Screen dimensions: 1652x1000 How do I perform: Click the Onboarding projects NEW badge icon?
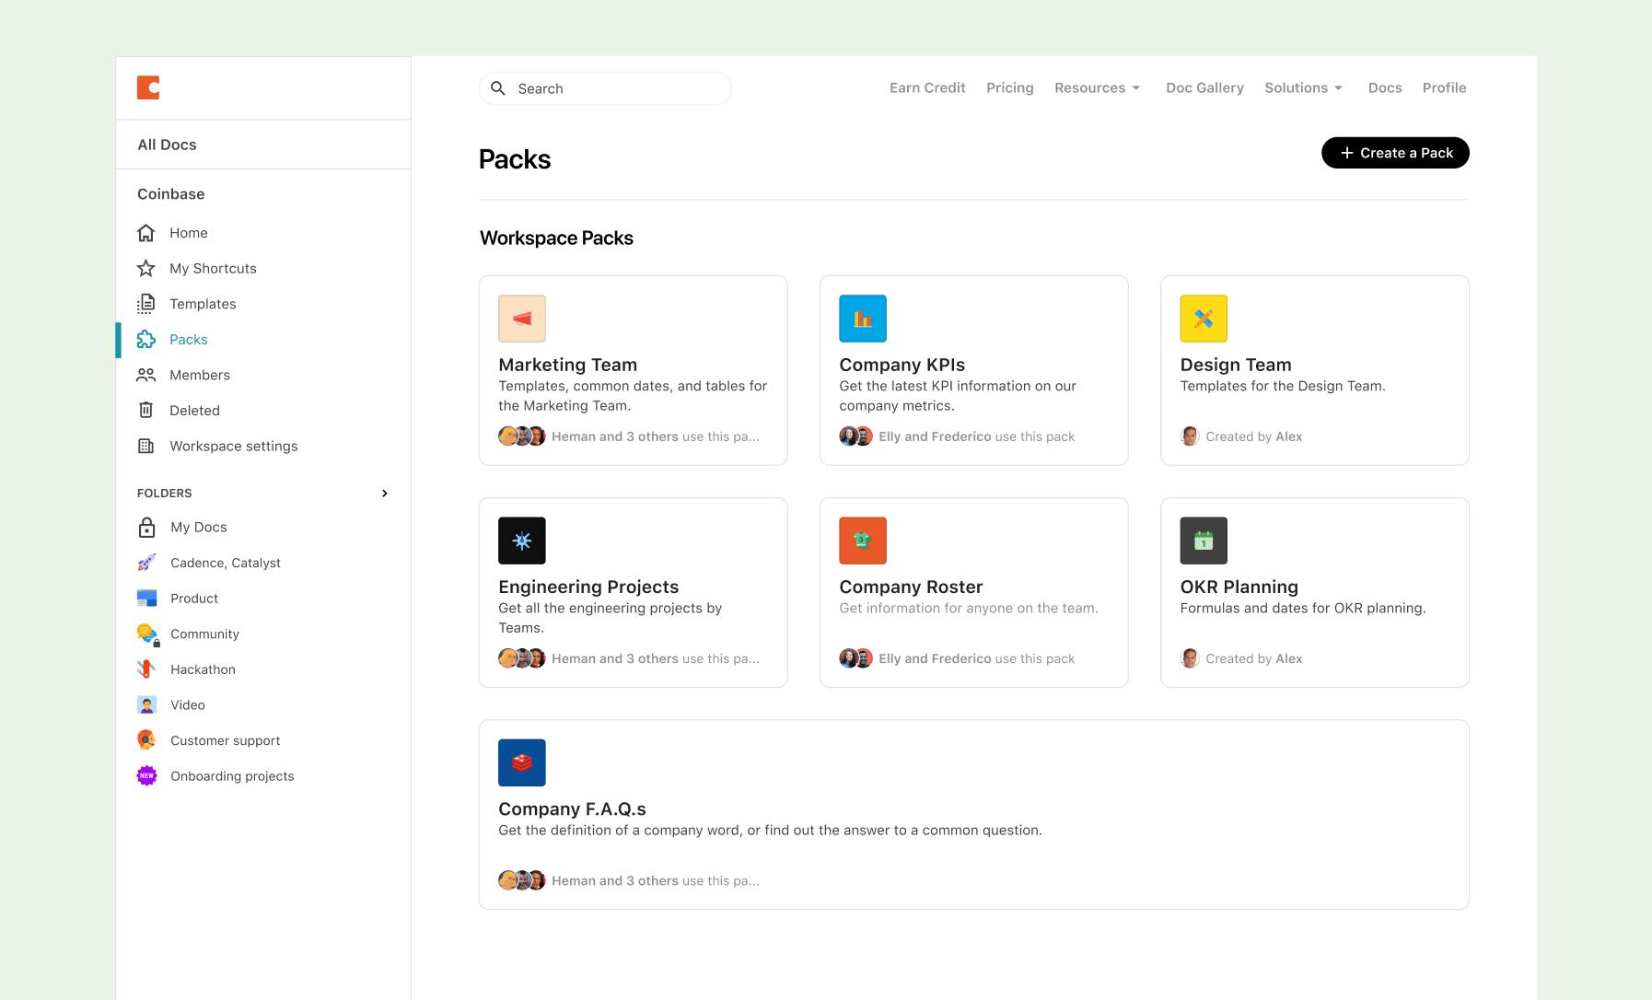pos(146,776)
